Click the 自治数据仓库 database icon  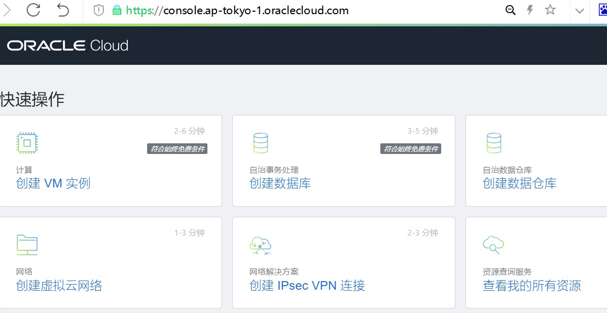pyautogui.click(x=493, y=143)
